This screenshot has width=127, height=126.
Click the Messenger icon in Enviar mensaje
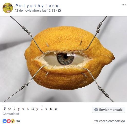[96, 110]
